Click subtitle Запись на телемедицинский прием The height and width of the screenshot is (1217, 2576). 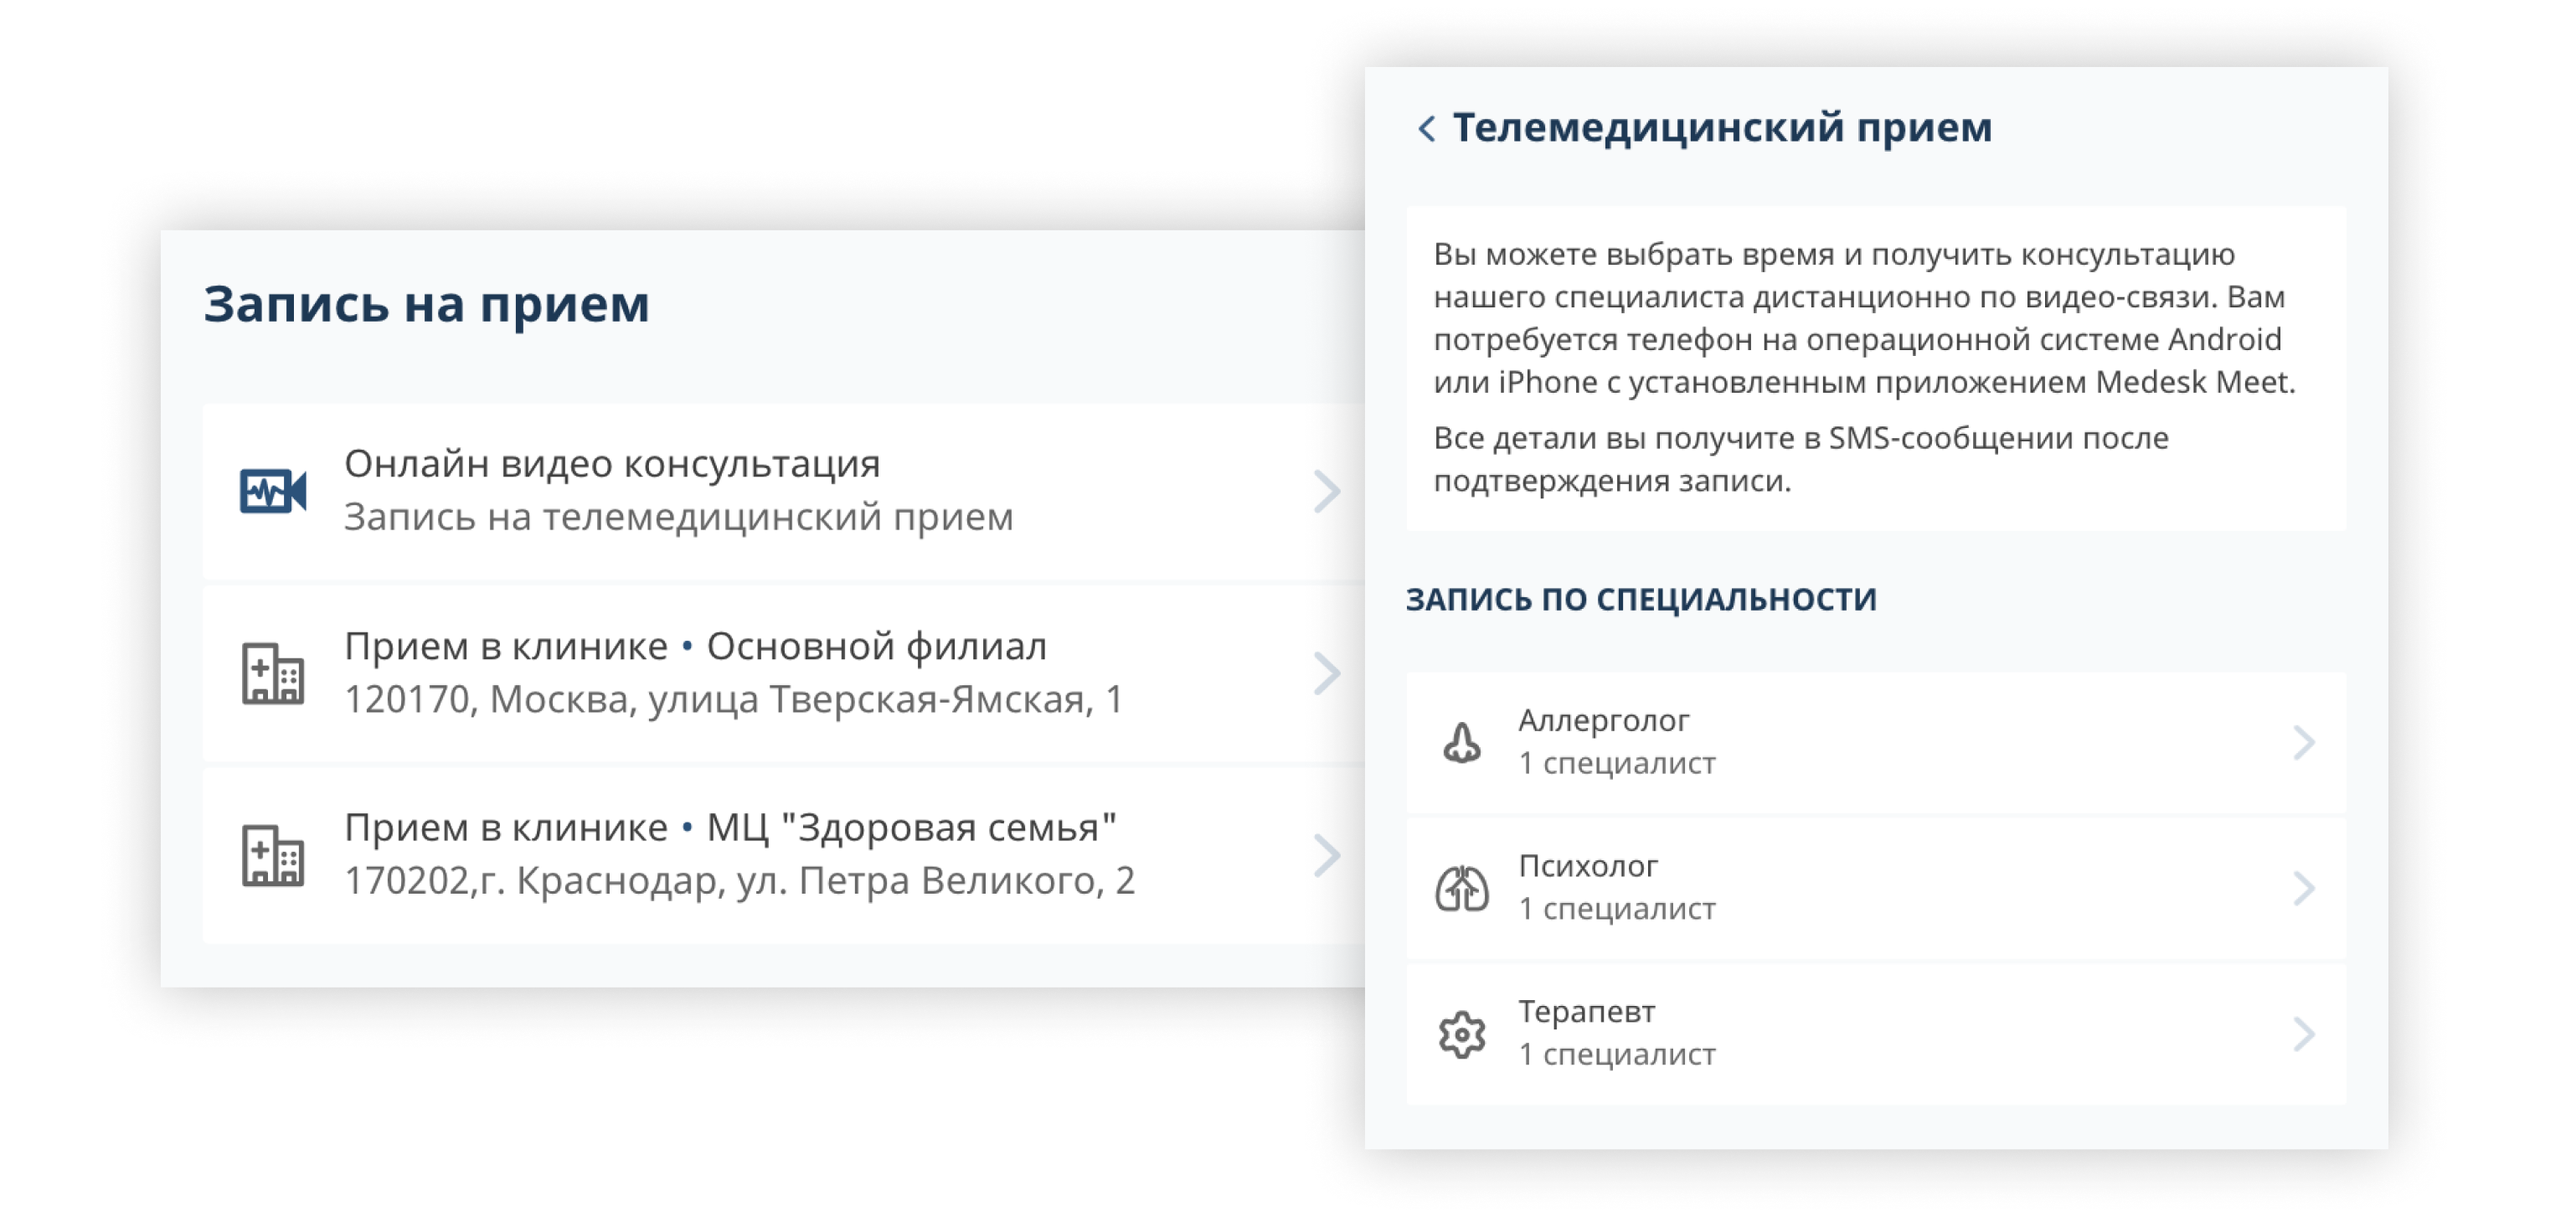coord(679,517)
